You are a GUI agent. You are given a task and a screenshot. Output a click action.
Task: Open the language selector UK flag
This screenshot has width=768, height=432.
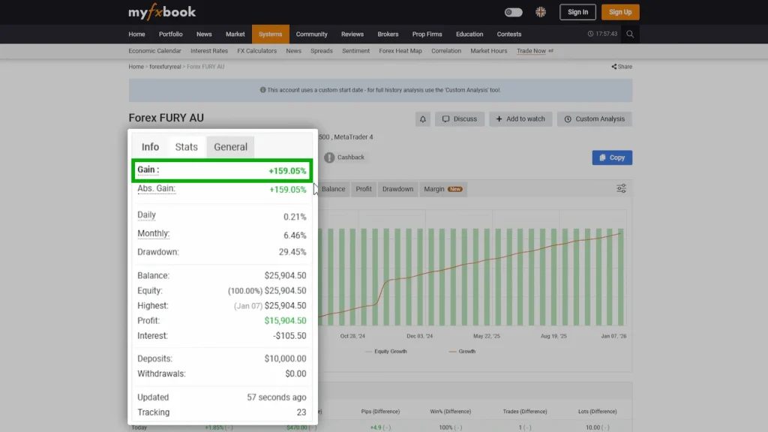pyautogui.click(x=541, y=12)
